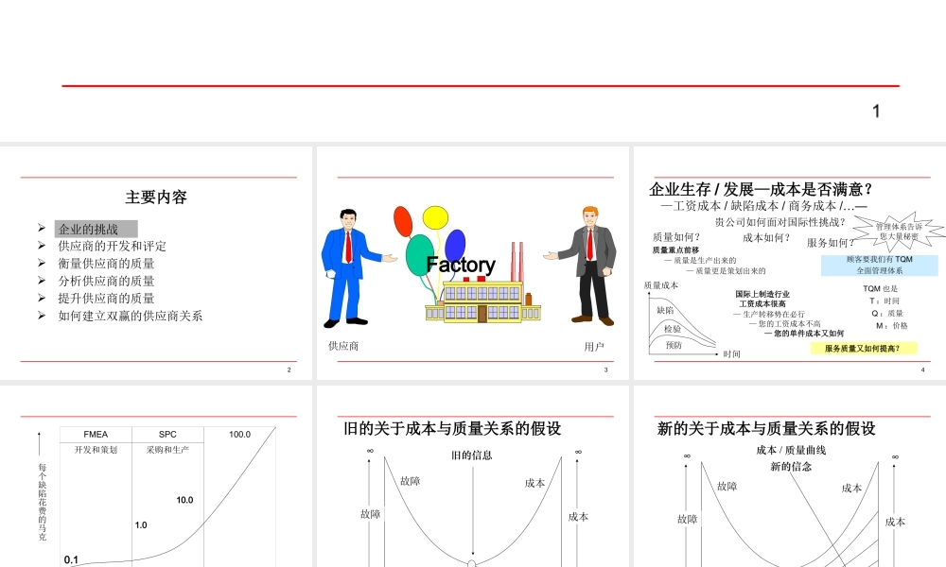Click the yellow balloon graphic
The height and width of the screenshot is (567, 946).
point(434,216)
